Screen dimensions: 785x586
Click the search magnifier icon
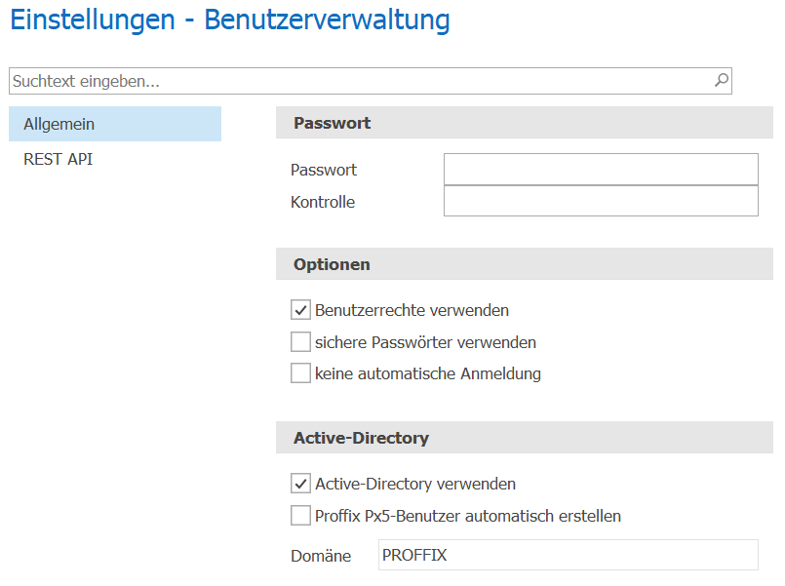pos(722,80)
